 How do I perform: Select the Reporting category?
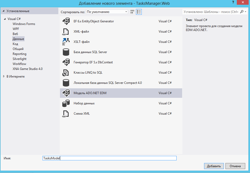click(x=20, y=54)
